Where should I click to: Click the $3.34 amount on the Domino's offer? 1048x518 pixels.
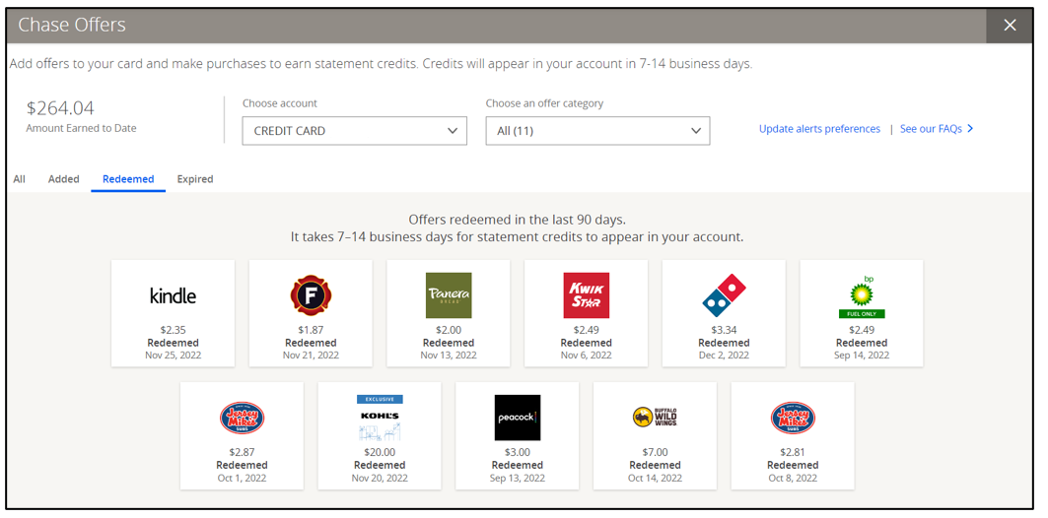click(x=724, y=330)
